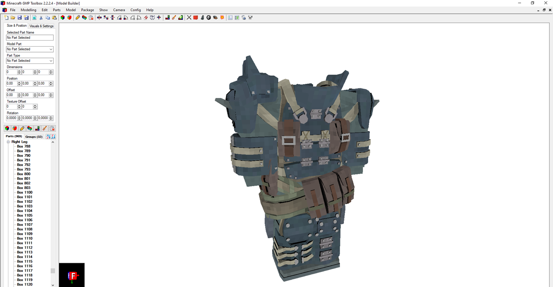Select the Parts (969) tab
The height and width of the screenshot is (287, 553).
click(14, 136)
